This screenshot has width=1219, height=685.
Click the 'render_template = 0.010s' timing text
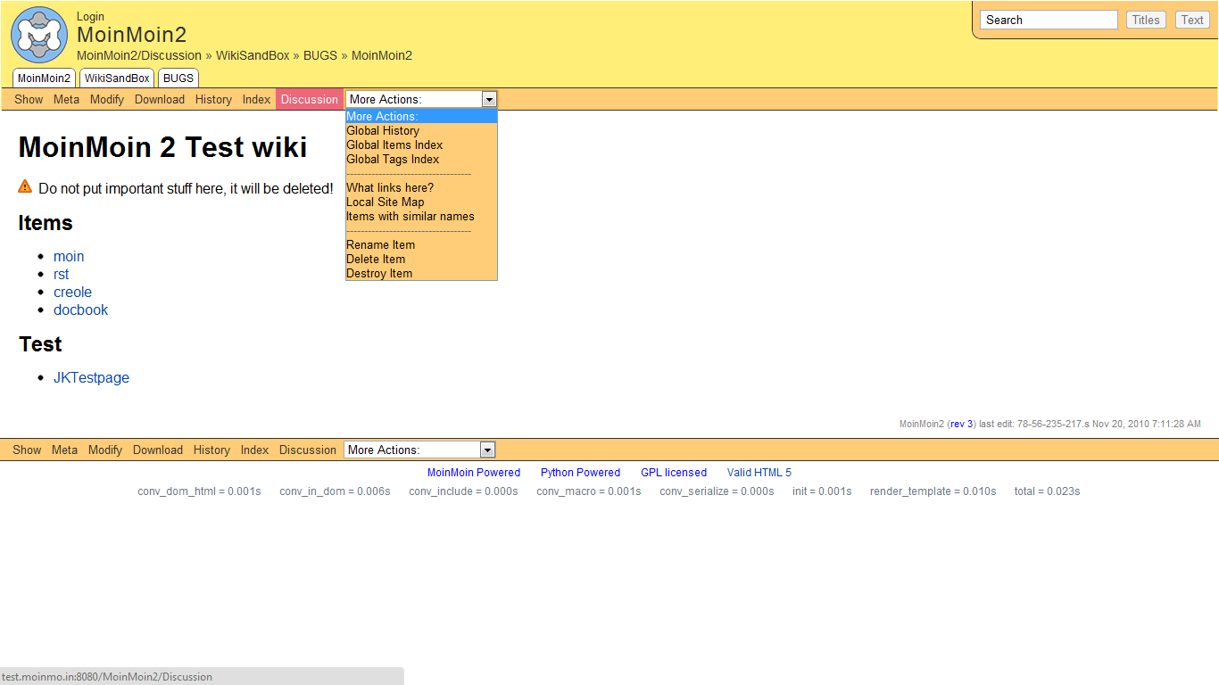[x=933, y=491]
